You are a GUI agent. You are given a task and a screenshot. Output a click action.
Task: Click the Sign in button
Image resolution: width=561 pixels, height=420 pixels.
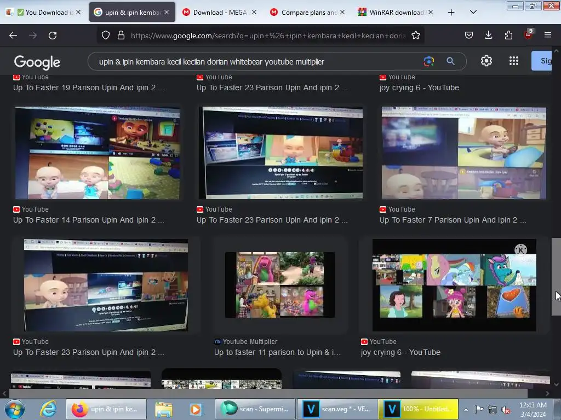coord(542,61)
